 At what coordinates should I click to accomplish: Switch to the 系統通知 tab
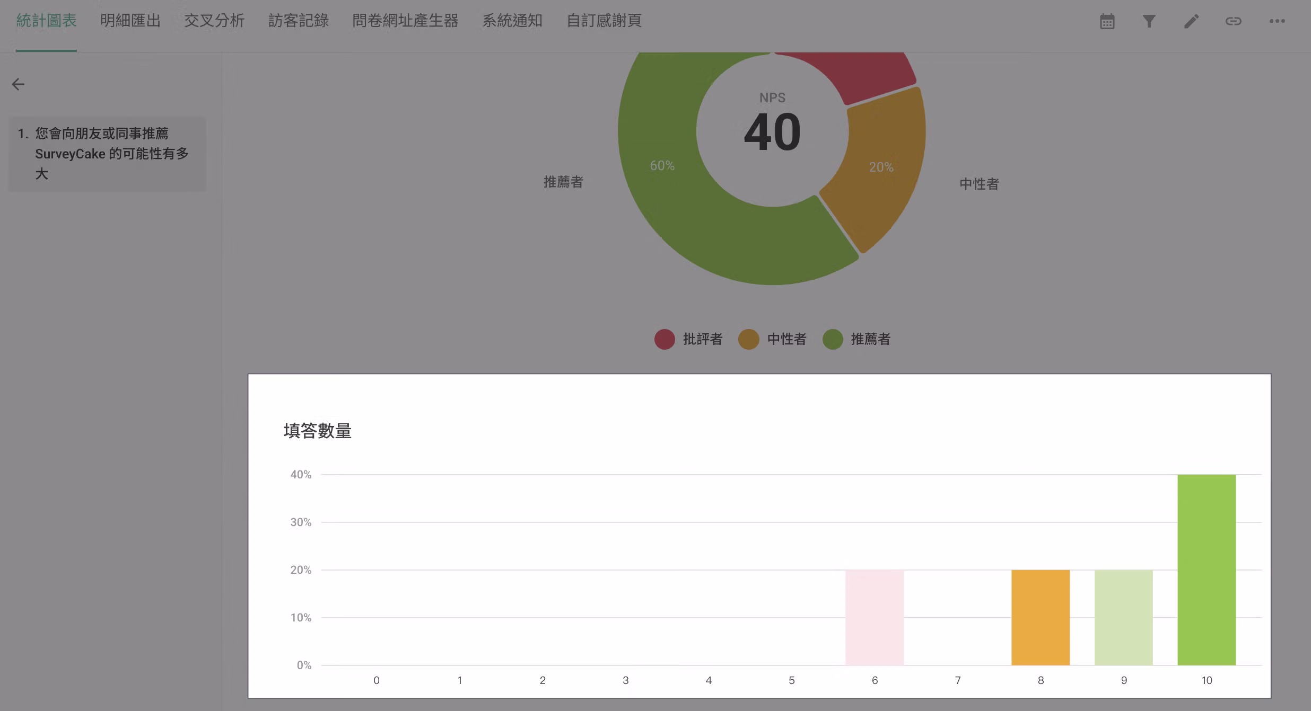[x=512, y=21]
